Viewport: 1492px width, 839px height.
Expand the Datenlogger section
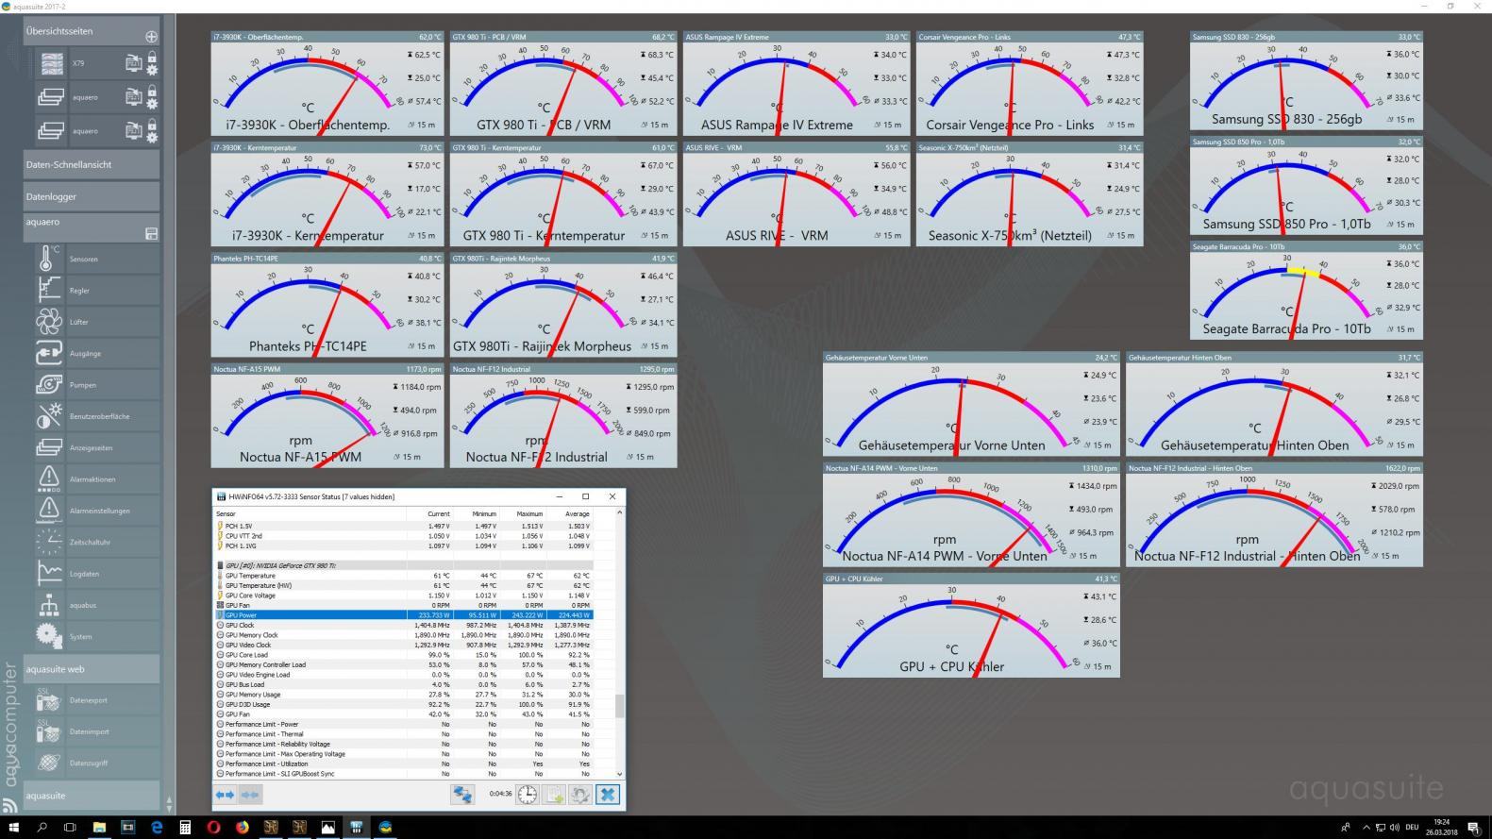click(92, 196)
